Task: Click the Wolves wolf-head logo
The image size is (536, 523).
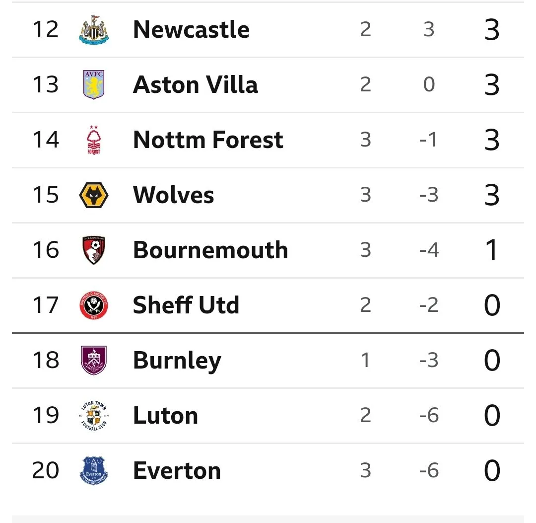Action: (93, 195)
